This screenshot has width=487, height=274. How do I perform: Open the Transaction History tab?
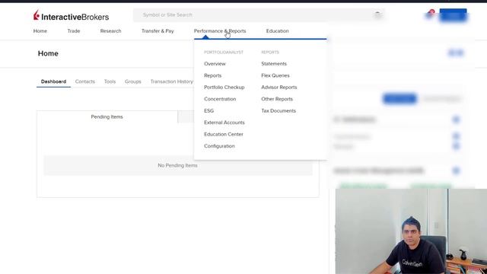[172, 81]
